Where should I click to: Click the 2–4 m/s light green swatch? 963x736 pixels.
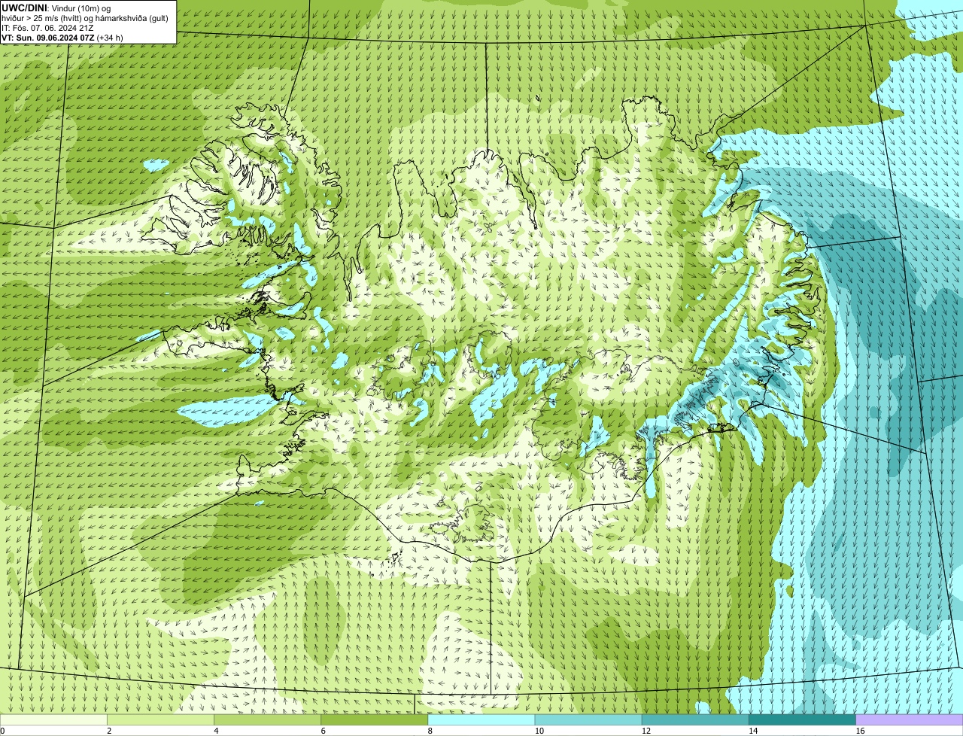[x=160, y=719]
